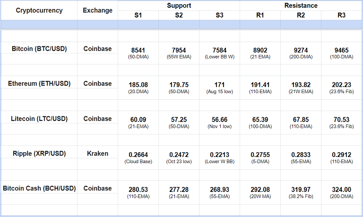Click the Kraken exchange cell

point(97,153)
